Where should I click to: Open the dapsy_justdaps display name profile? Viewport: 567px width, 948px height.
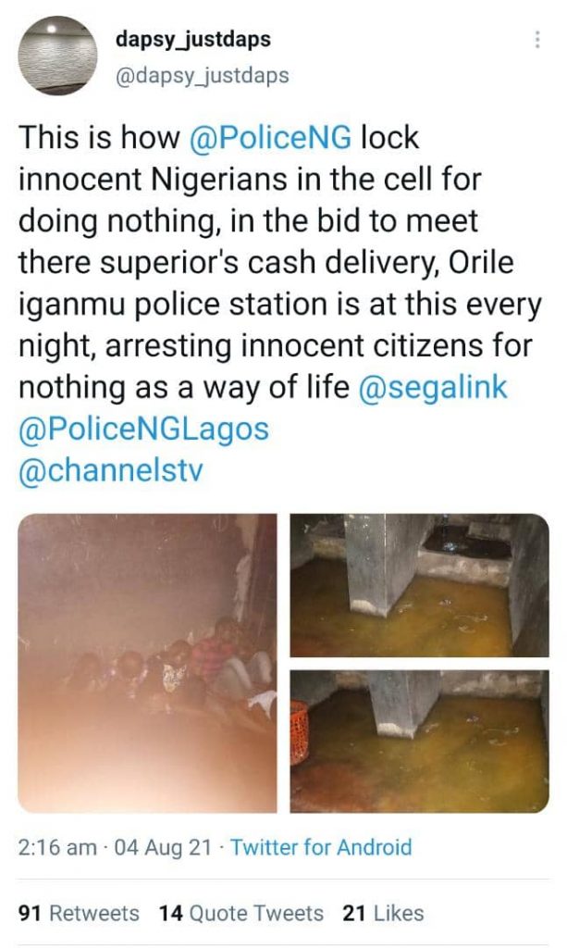(x=192, y=39)
